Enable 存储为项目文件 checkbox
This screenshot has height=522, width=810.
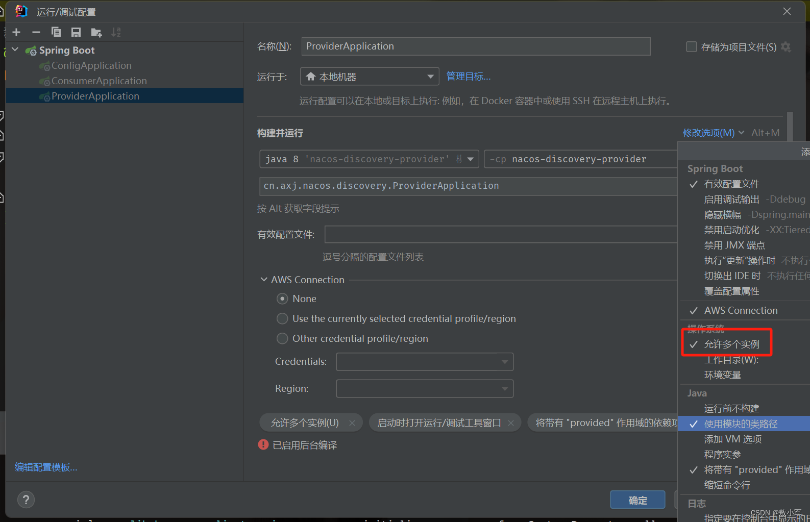click(x=692, y=47)
